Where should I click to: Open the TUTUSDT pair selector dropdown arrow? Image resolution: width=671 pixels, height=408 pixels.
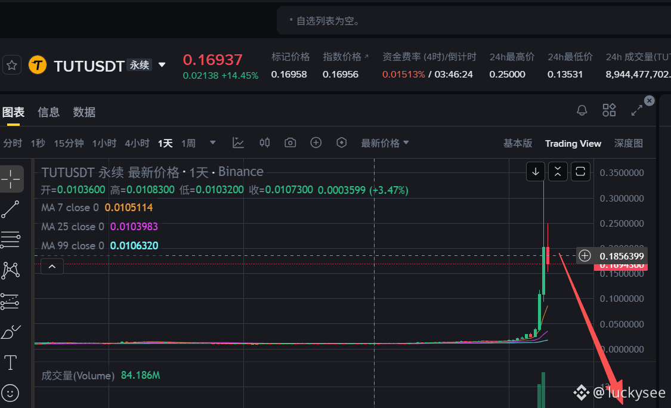click(162, 65)
